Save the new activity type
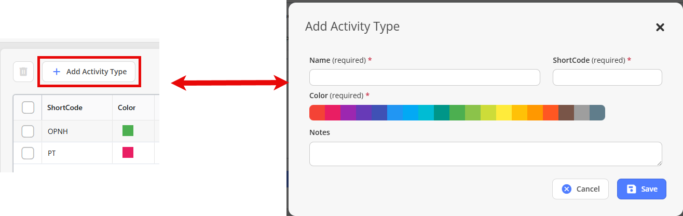This screenshot has width=683, height=216. pos(641,189)
